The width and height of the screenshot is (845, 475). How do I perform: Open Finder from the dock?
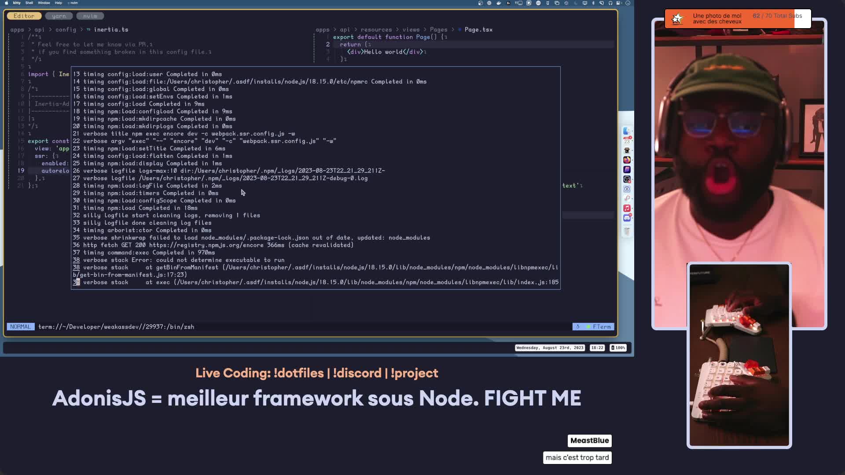coord(627,131)
